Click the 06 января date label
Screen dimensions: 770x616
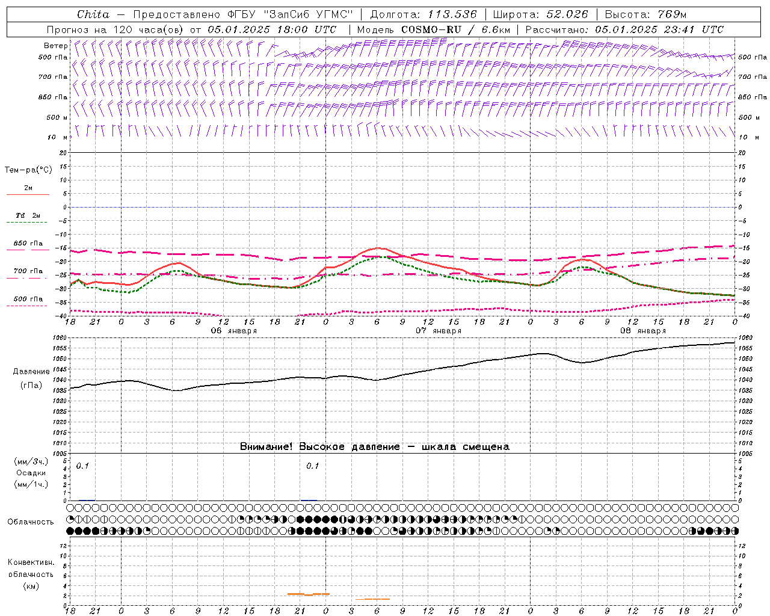click(x=234, y=331)
